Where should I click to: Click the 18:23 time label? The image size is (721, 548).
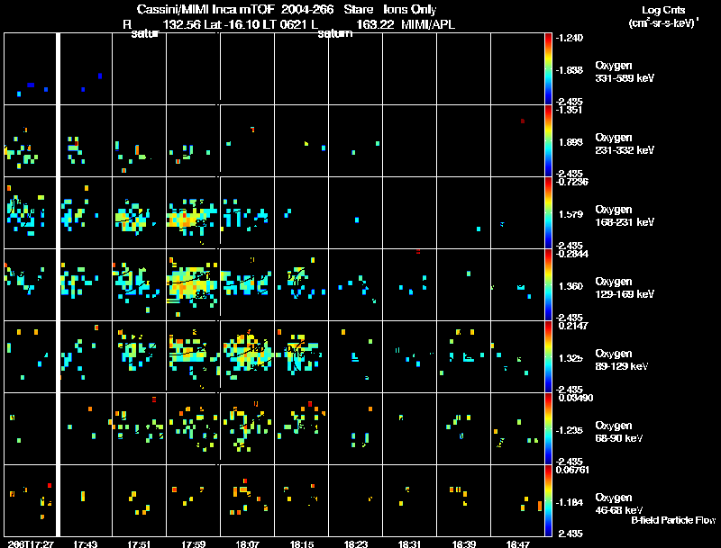tap(355, 544)
